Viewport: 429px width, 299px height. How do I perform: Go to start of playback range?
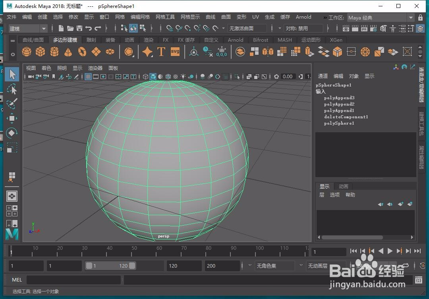(x=353, y=251)
